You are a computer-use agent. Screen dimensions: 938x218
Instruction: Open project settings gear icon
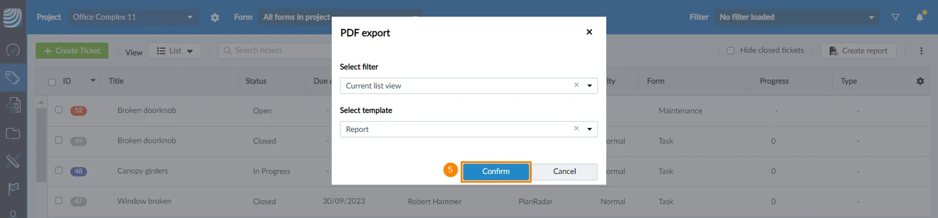click(215, 18)
